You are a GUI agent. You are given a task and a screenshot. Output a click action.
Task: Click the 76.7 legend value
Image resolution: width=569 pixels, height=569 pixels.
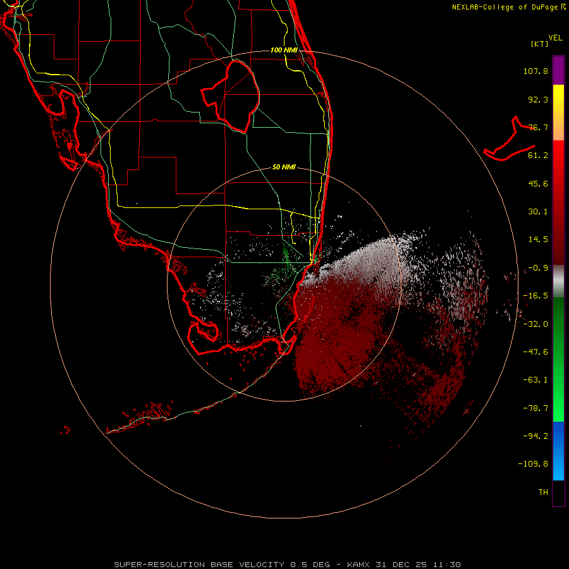538,127
